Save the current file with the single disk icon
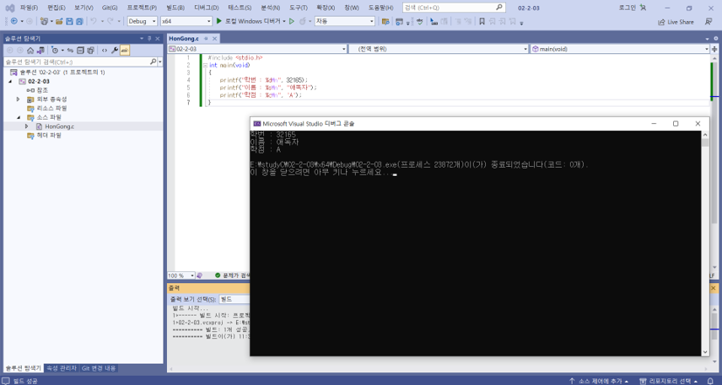This screenshot has height=385, width=722. pyautogui.click(x=69, y=21)
